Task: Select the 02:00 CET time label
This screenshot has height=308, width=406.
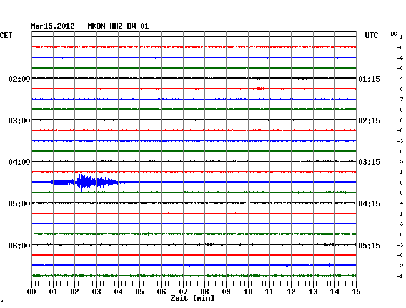Action: point(19,79)
